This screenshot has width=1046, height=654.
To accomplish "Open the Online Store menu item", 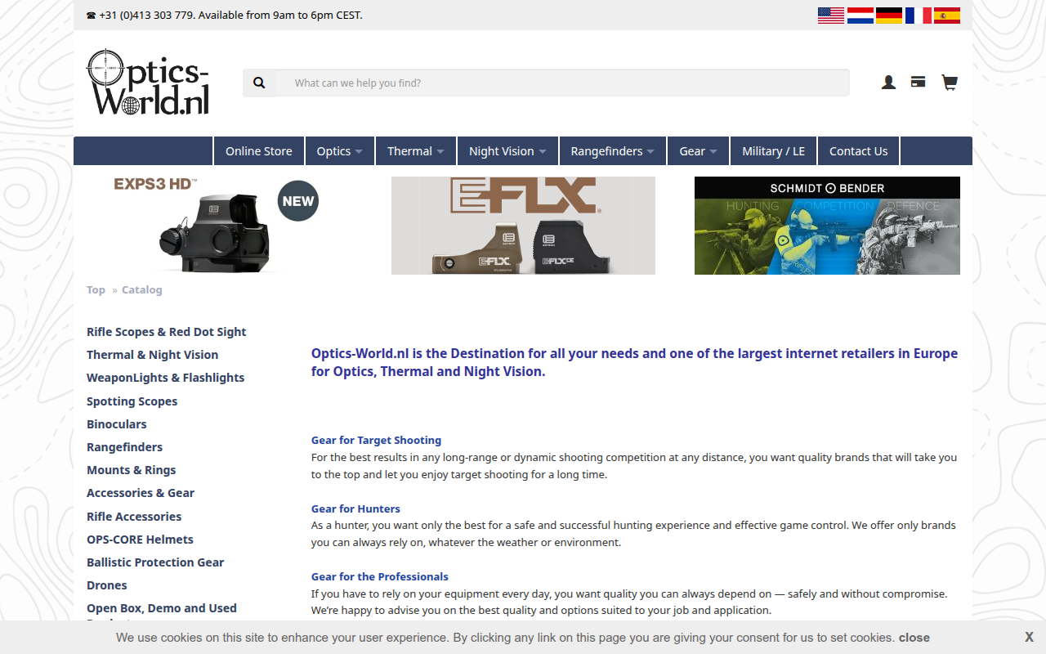I will [x=259, y=151].
